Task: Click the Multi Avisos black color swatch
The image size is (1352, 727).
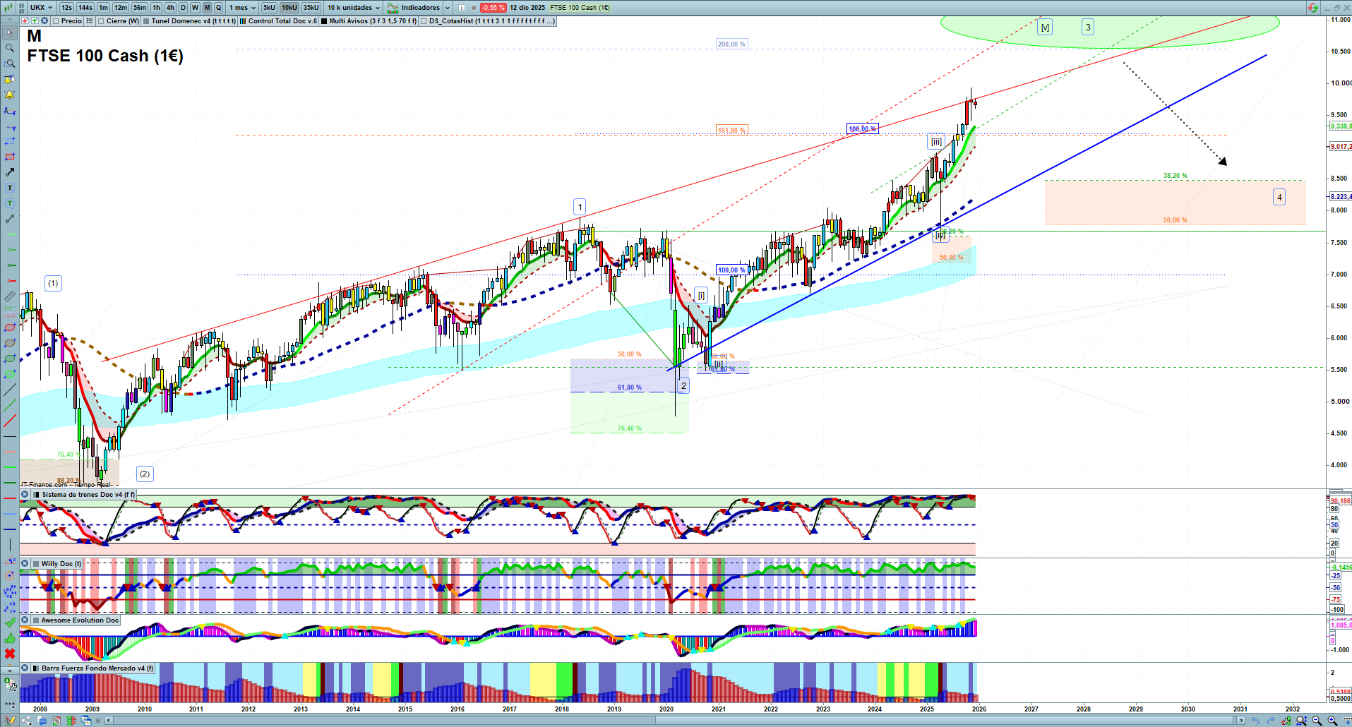Action: (x=324, y=21)
